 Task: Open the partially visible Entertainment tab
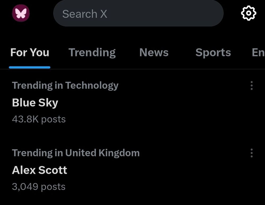[x=258, y=52]
